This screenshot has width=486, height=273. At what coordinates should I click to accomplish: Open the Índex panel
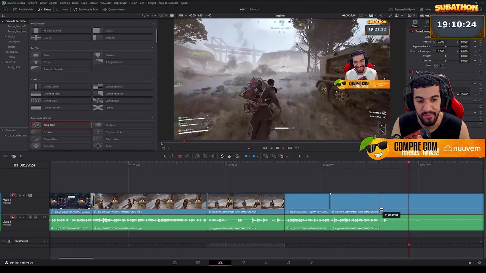coord(63,9)
